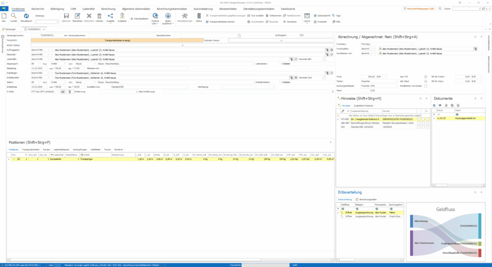Enable 'Konditionen verwenden' checkbox
This screenshot has height=267, width=492.
[426, 86]
